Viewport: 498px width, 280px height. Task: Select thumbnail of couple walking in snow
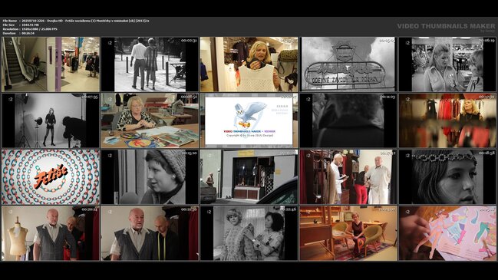[150, 64]
